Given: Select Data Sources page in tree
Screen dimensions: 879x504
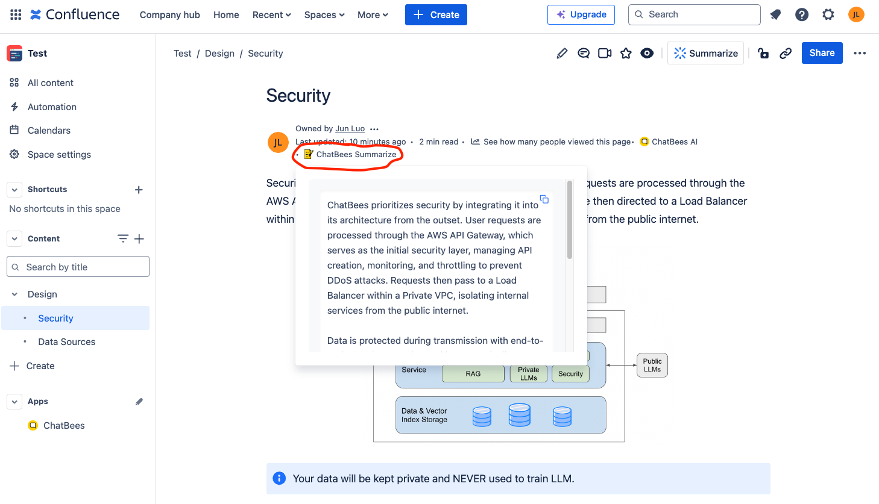Looking at the screenshot, I should (x=66, y=342).
